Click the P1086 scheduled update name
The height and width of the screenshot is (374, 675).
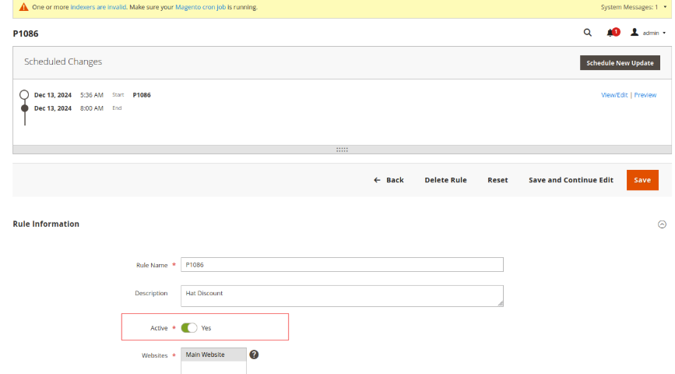(x=142, y=95)
